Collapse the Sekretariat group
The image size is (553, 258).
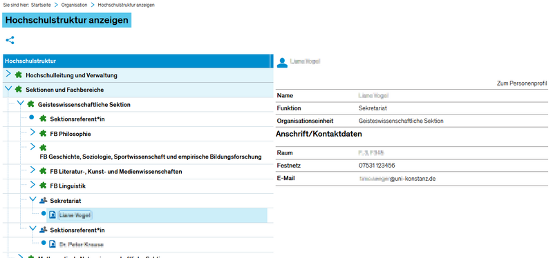point(32,199)
